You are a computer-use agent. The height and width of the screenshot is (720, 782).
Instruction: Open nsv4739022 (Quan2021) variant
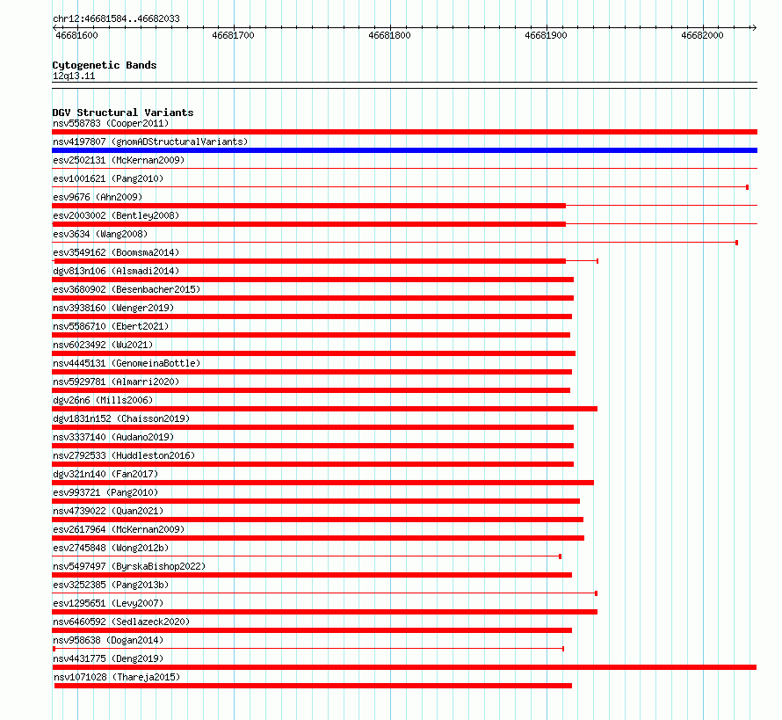108,511
